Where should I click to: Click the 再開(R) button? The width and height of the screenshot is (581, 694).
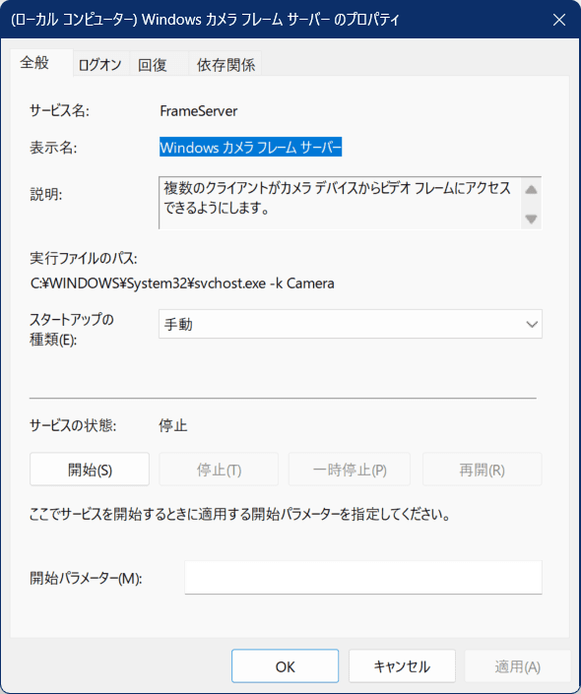click(483, 470)
